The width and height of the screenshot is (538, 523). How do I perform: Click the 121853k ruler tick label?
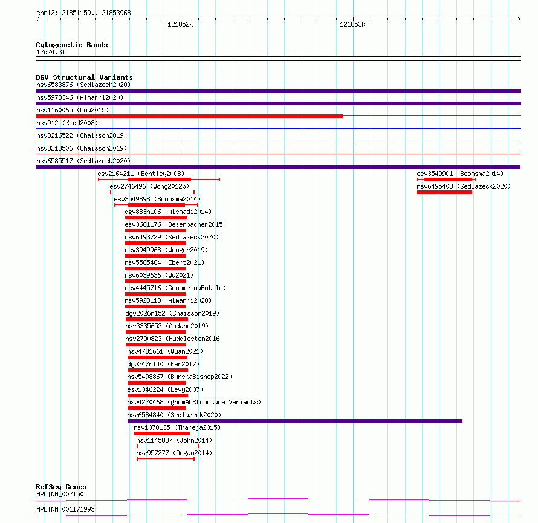(352, 24)
